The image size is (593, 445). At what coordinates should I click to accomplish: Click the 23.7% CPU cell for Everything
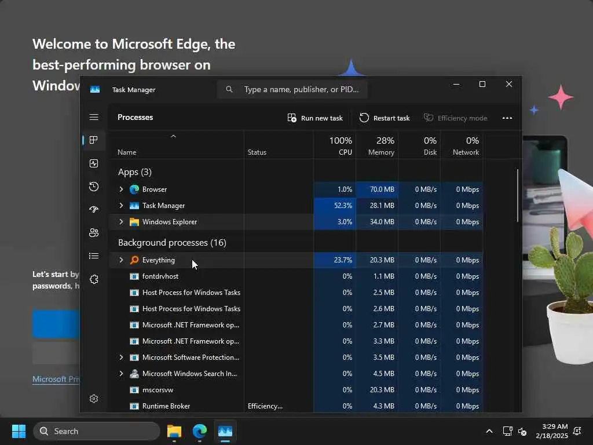[335, 260]
